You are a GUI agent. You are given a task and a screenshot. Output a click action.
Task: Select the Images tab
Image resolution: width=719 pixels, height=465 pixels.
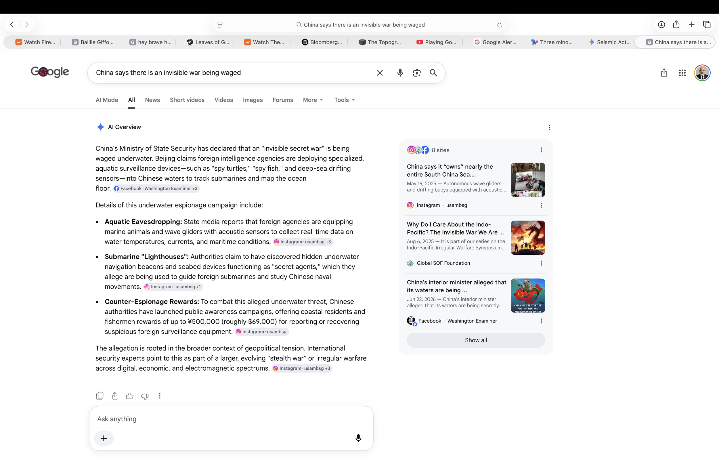[253, 100]
